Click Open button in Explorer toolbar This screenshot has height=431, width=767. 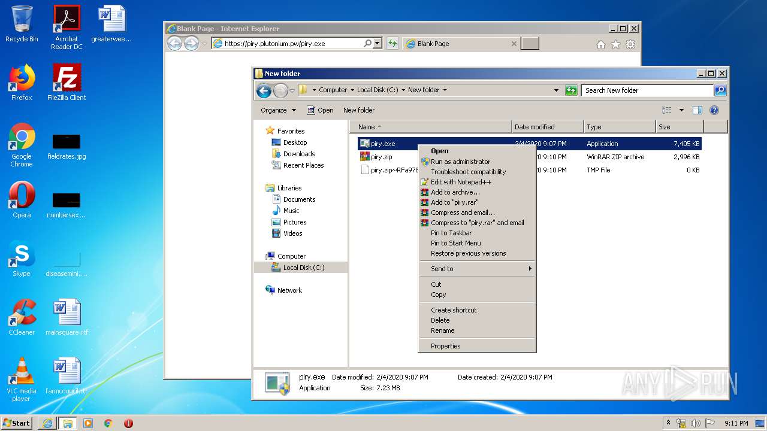pos(320,110)
